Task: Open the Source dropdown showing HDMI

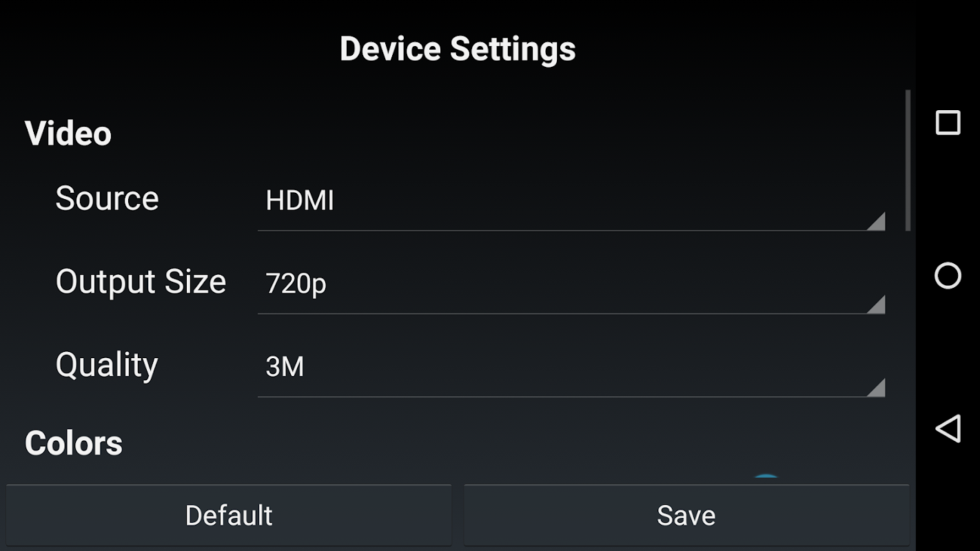Action: click(x=571, y=201)
